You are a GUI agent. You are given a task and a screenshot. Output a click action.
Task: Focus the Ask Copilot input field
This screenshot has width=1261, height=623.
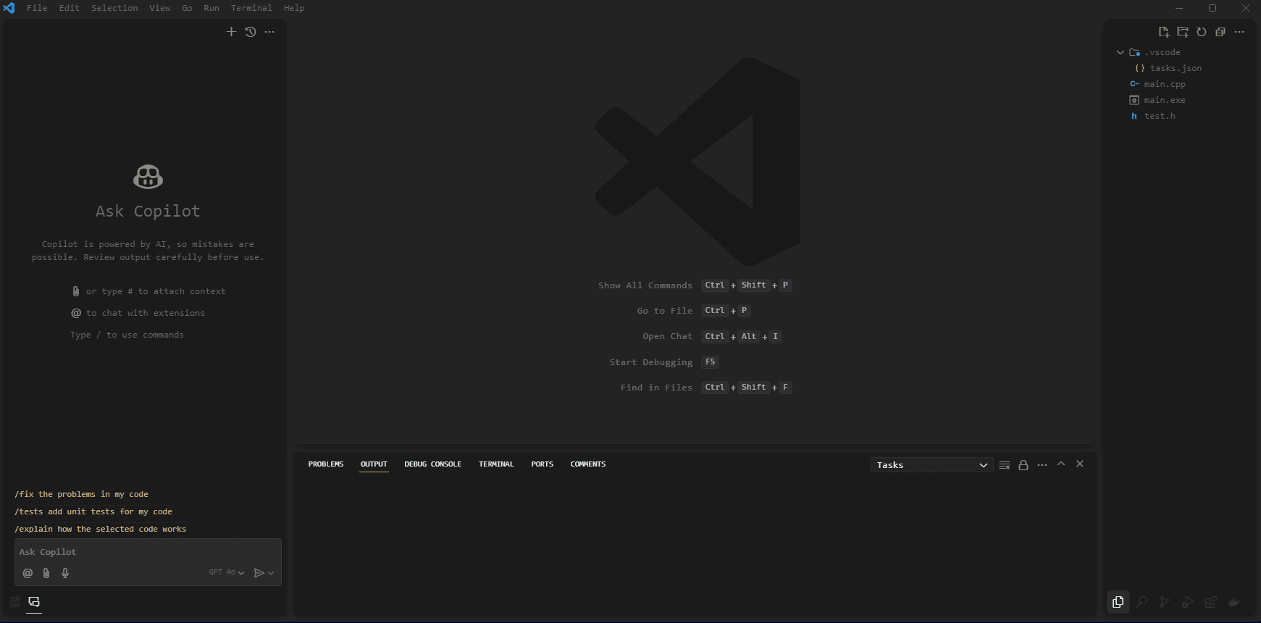(148, 552)
